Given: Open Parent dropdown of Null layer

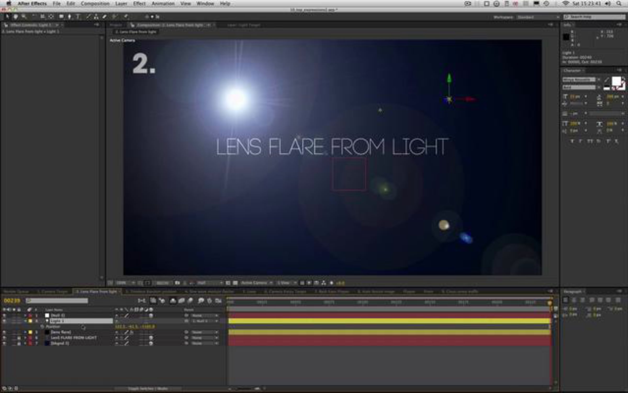Looking at the screenshot, I should coord(205,316).
